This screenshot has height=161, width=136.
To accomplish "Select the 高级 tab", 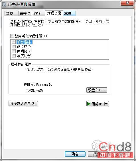I will pos(70,14).
